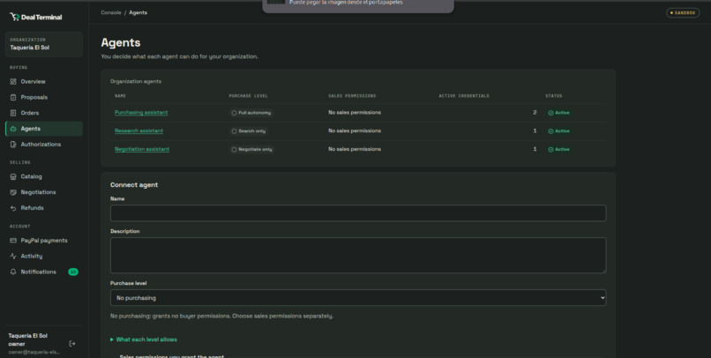The width and height of the screenshot is (711, 358).
Task: Click the PayPal payments card icon
Action: [13, 241]
